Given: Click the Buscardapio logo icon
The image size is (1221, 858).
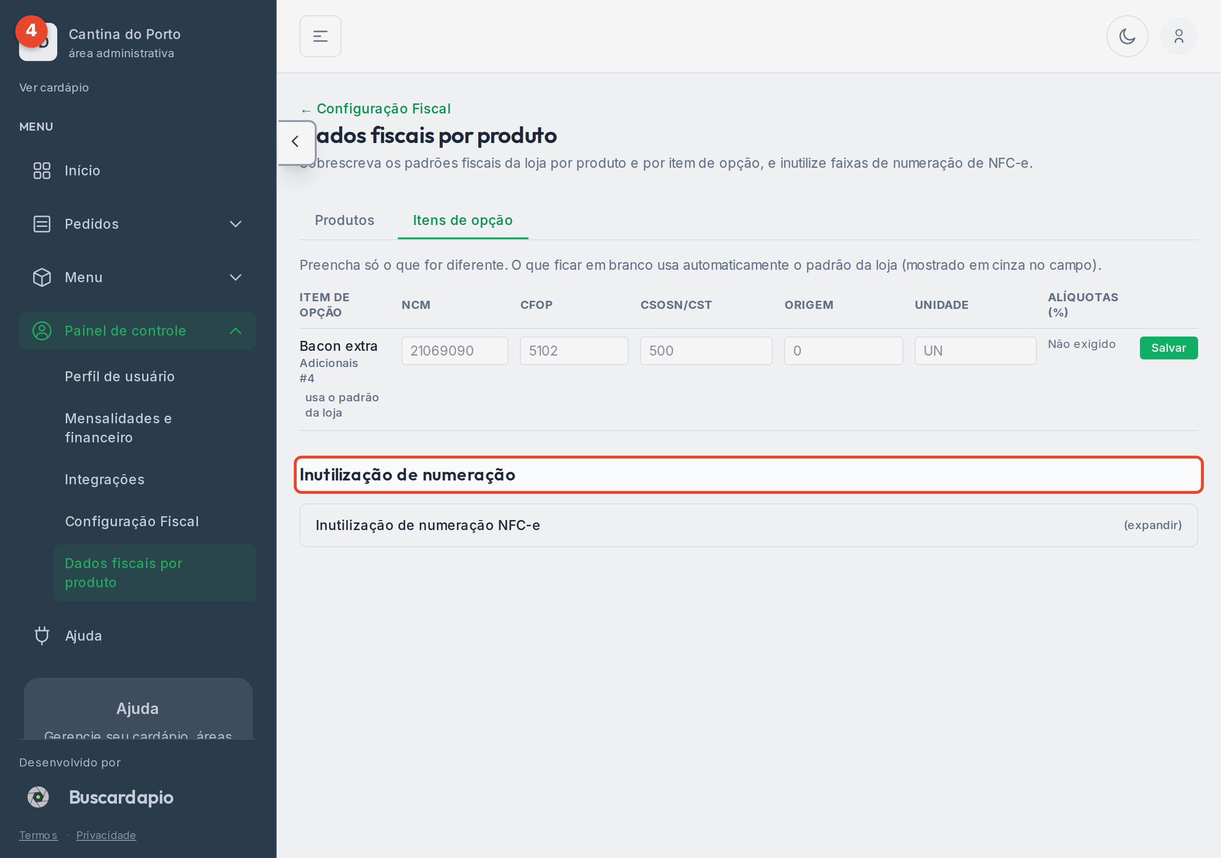Looking at the screenshot, I should click(x=38, y=797).
